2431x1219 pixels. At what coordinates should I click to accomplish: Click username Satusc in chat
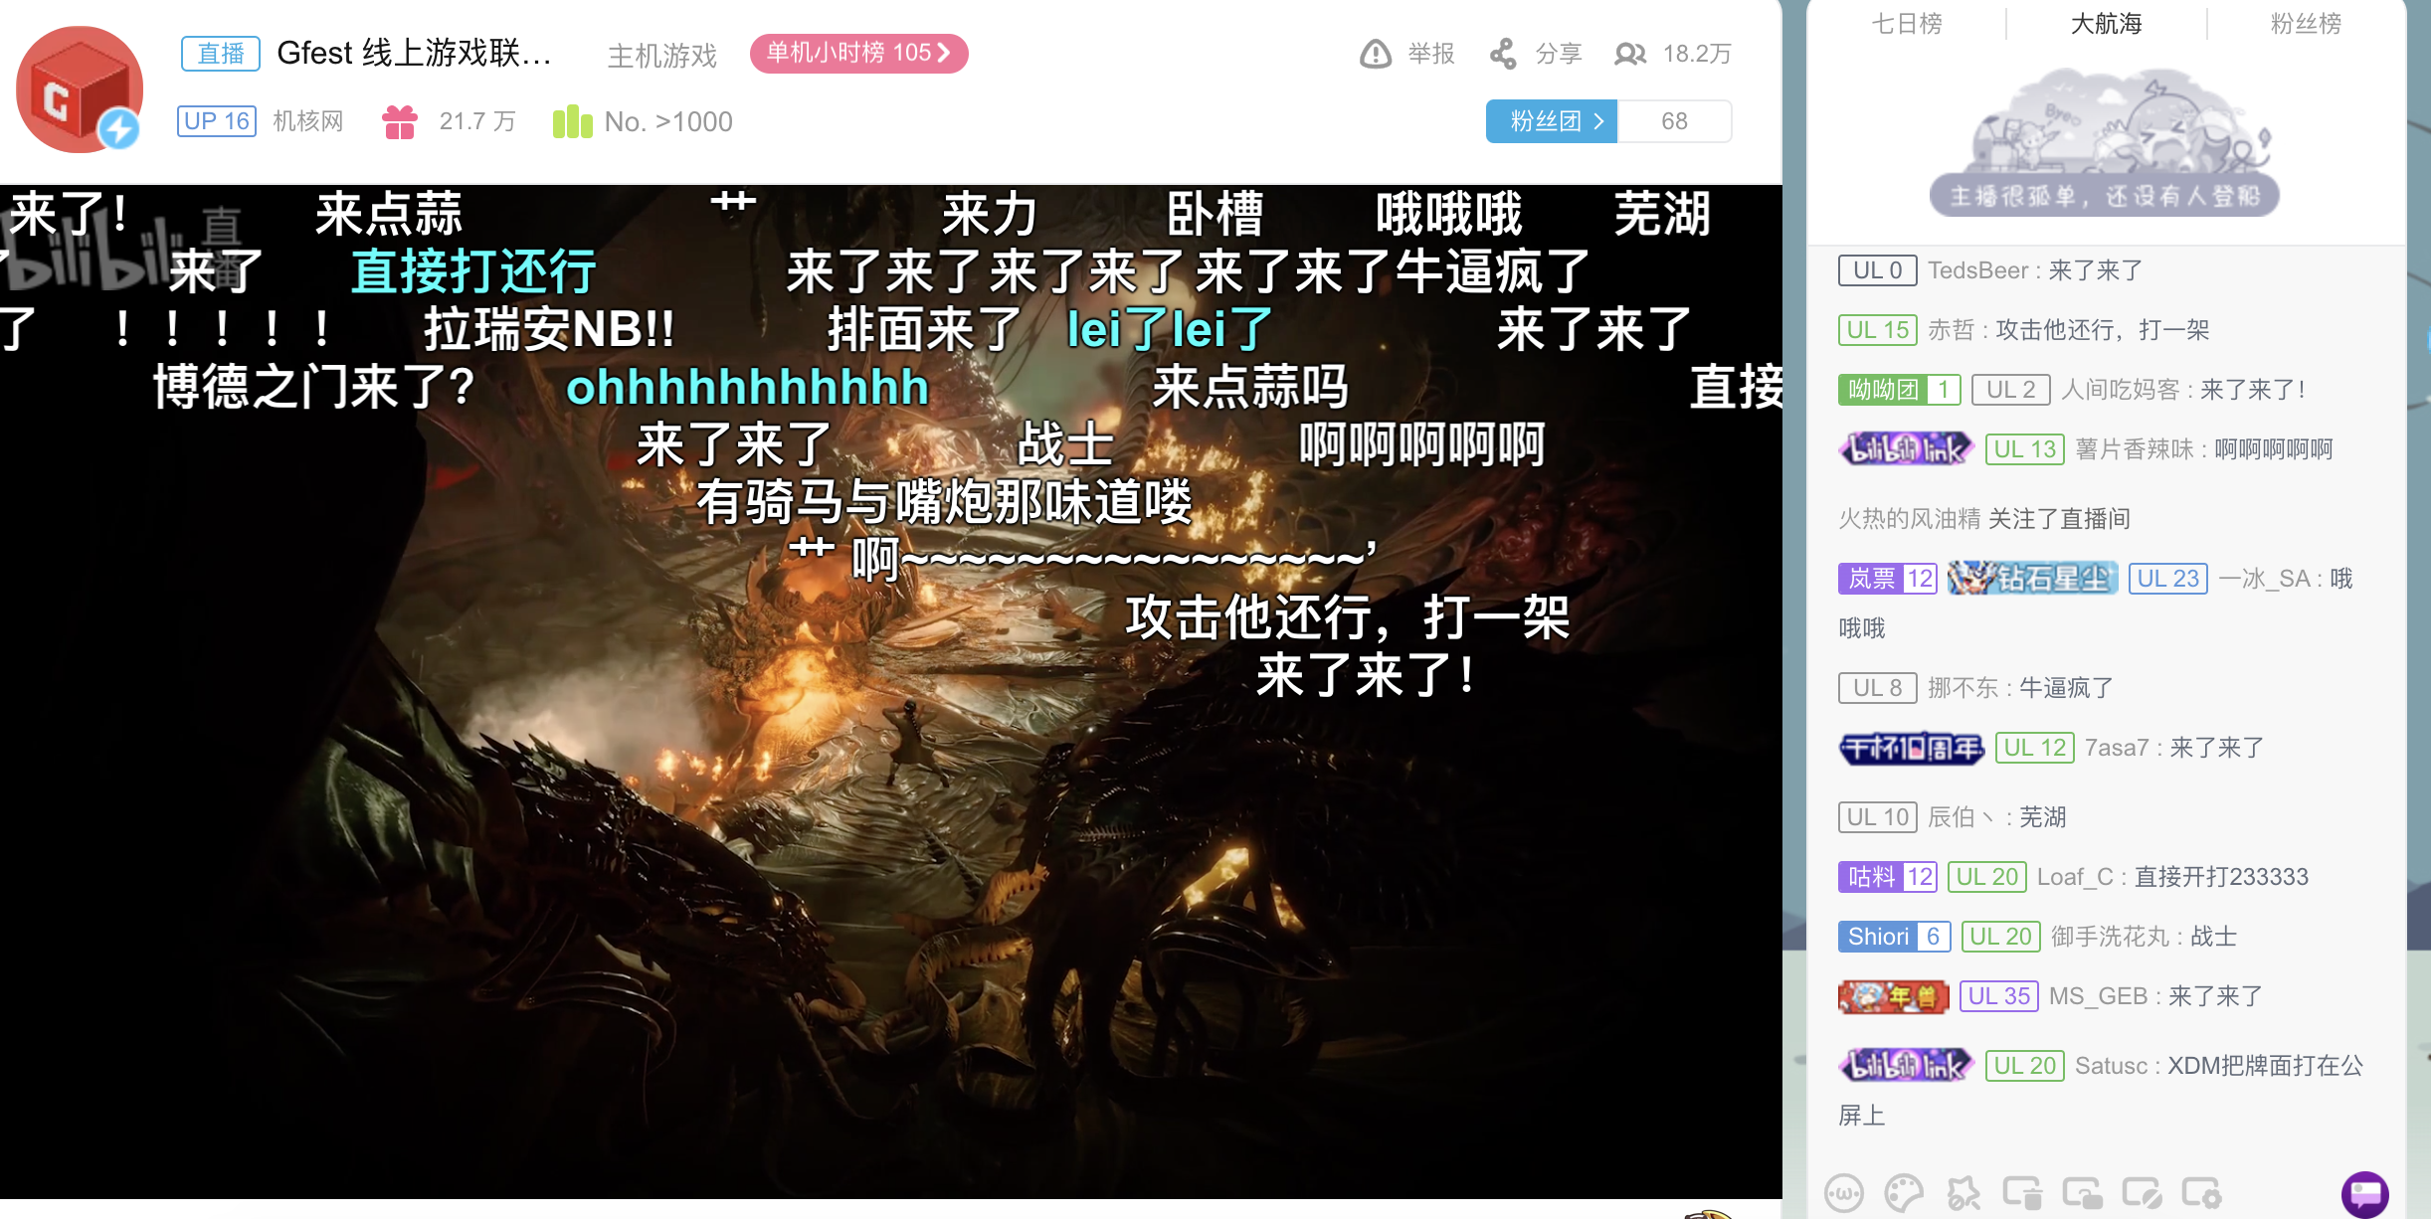pos(2111,1066)
